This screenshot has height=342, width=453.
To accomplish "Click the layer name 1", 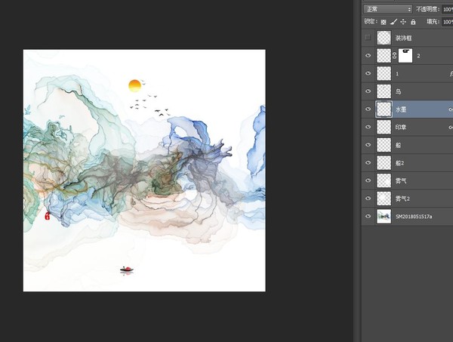I will point(397,74).
